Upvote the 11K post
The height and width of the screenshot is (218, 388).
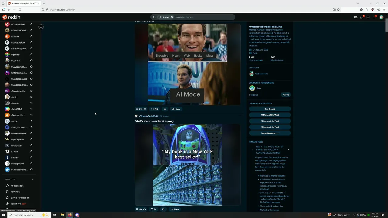click(x=137, y=209)
